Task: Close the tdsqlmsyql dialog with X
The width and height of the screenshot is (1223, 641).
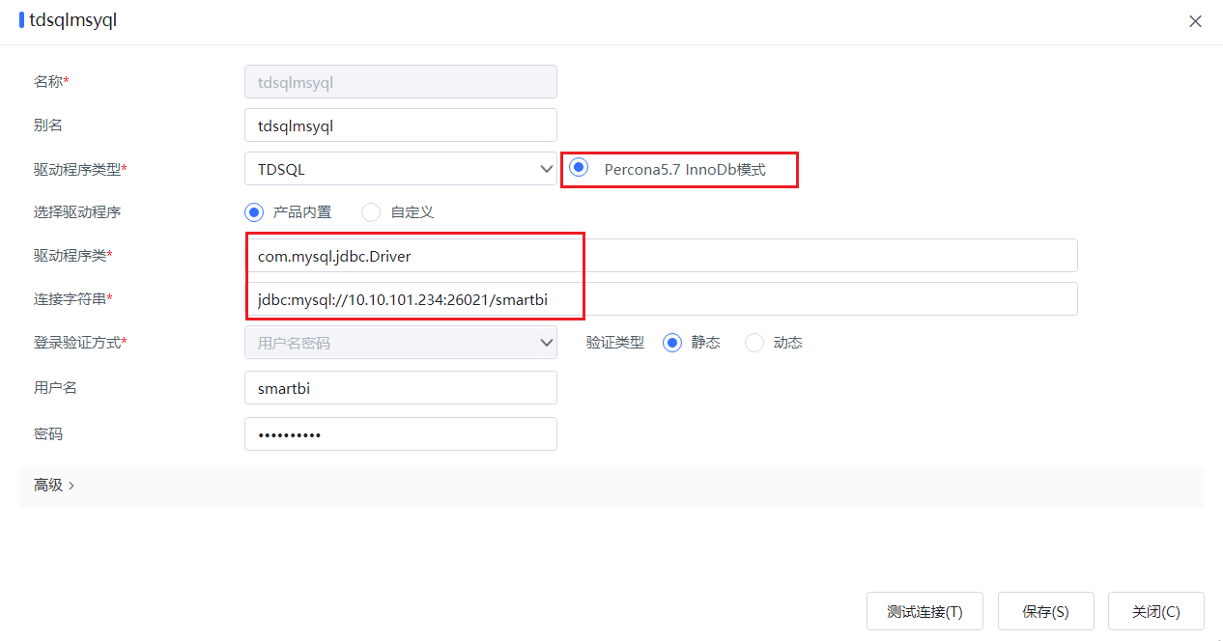Action: [1195, 21]
